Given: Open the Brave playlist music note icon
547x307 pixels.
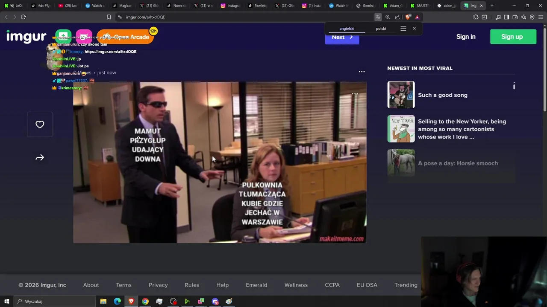Looking at the screenshot, I should click(498, 17).
